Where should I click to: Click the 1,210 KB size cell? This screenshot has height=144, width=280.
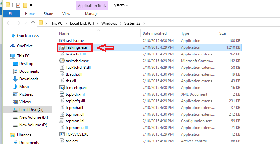233,47
